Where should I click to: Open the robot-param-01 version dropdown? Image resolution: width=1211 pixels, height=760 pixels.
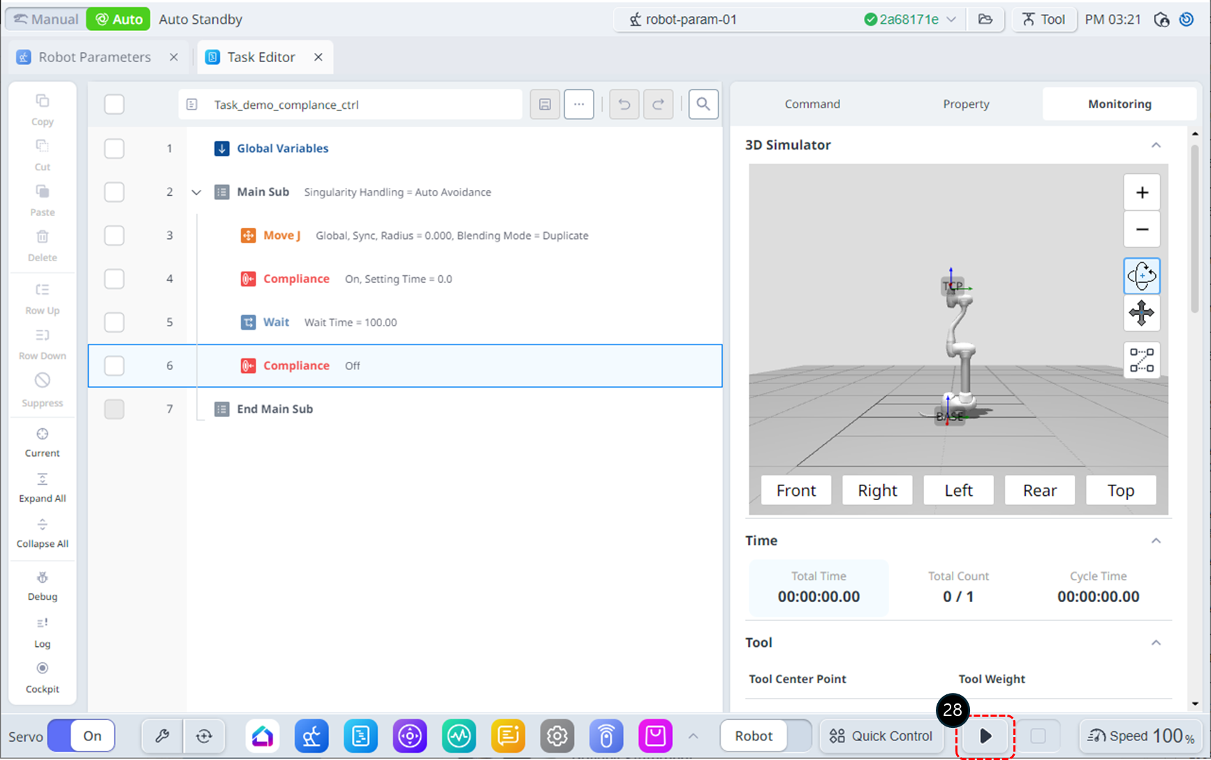(x=951, y=20)
